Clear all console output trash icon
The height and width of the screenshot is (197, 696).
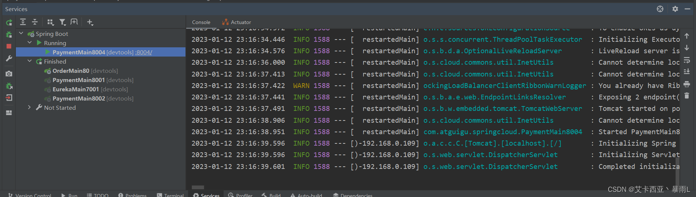coord(687,96)
